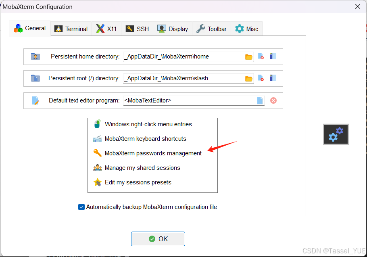Switch to the Display tab

(173, 29)
